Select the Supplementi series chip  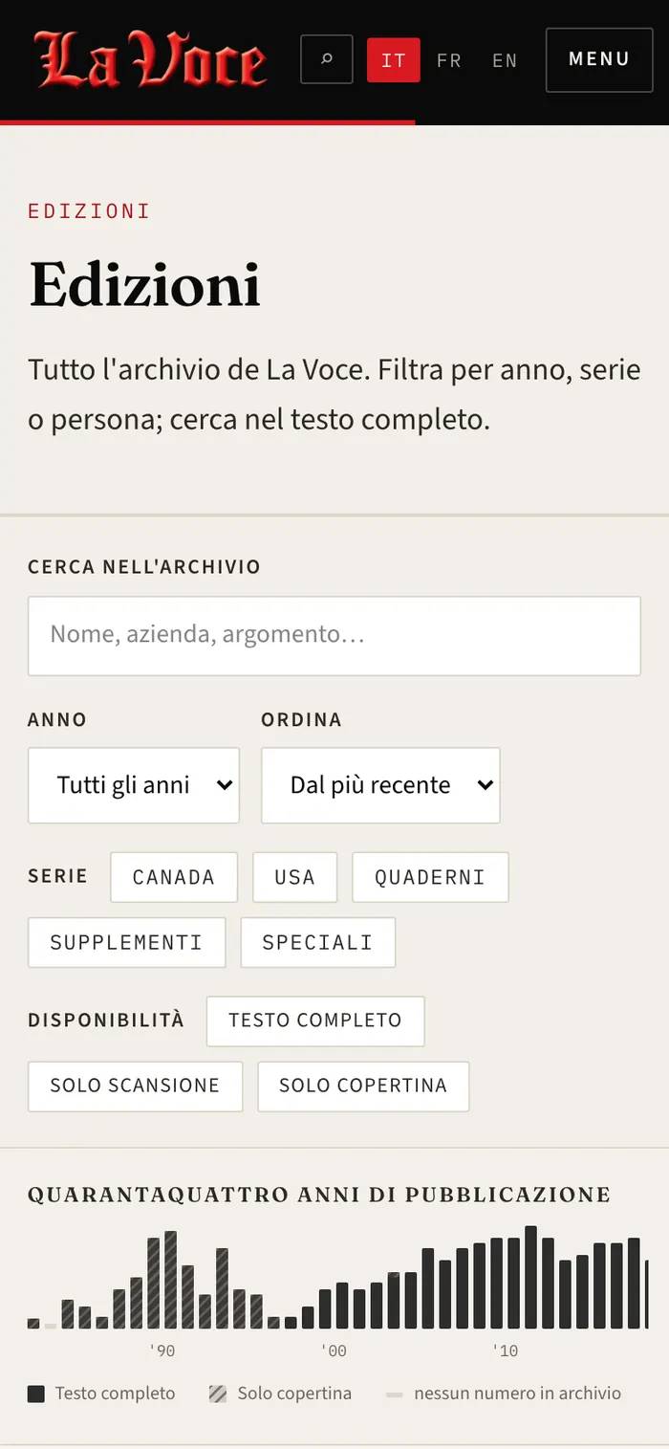126,942
